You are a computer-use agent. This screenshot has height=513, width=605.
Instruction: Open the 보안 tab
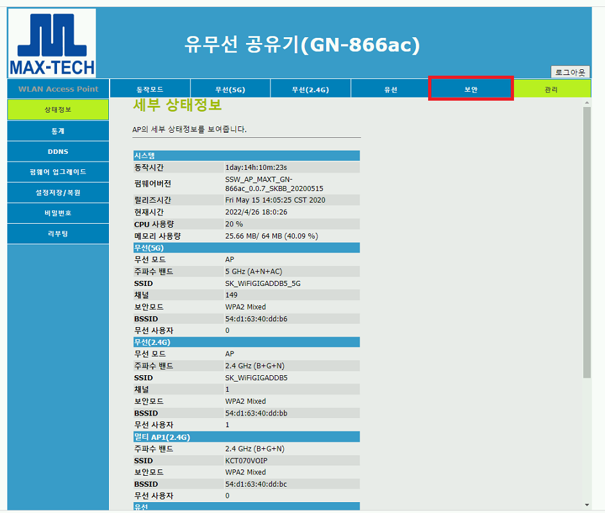(x=470, y=89)
